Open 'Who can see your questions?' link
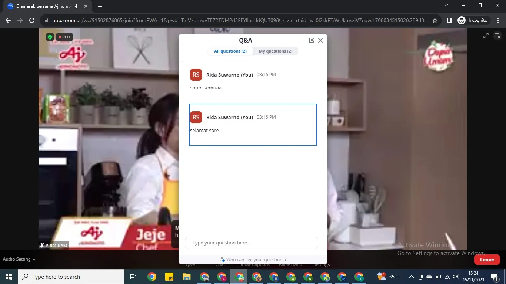The image size is (506, 284). click(x=253, y=260)
